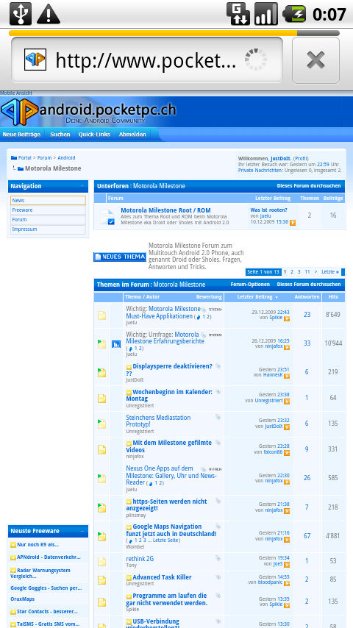
Task: Open OruxMaps freeware entry
Action: (23, 599)
